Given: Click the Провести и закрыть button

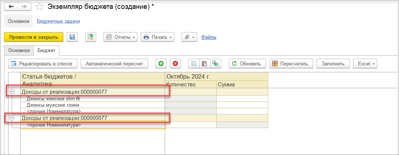Looking at the screenshot, I should [34, 37].
